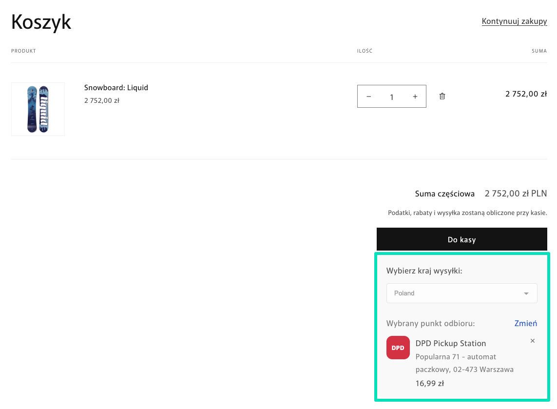557x409 pixels.
Task: Click the Wybierz kraj wysyłki label
Action: tap(424, 271)
